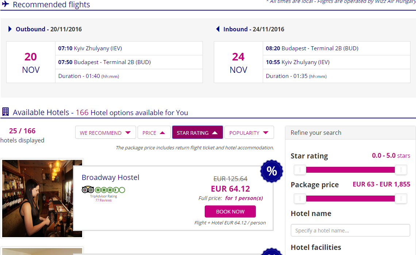416x255 pixels.
Task: Click the Package price slider's right handle
Action: tap(401, 199)
